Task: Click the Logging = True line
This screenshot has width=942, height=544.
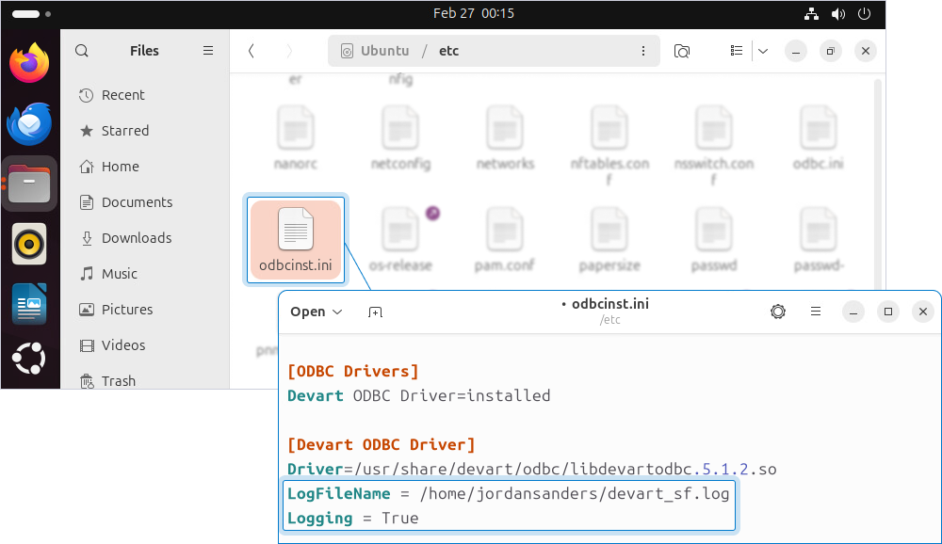Action: click(x=352, y=519)
